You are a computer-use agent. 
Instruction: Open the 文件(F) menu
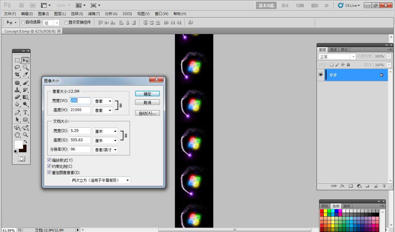tap(10, 14)
